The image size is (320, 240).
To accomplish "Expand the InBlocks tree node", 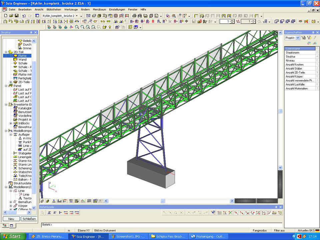I will tap(11, 123).
